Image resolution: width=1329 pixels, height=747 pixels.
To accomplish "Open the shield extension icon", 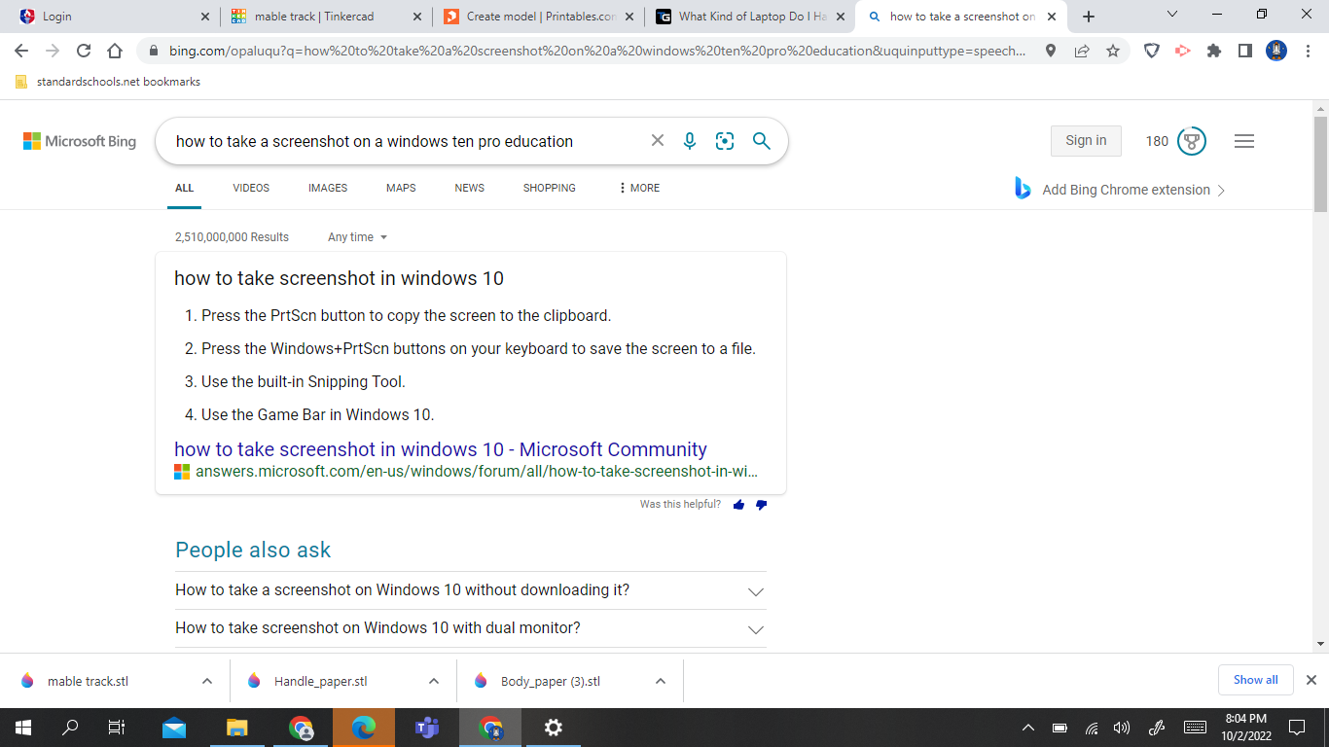I will pyautogui.click(x=1152, y=51).
